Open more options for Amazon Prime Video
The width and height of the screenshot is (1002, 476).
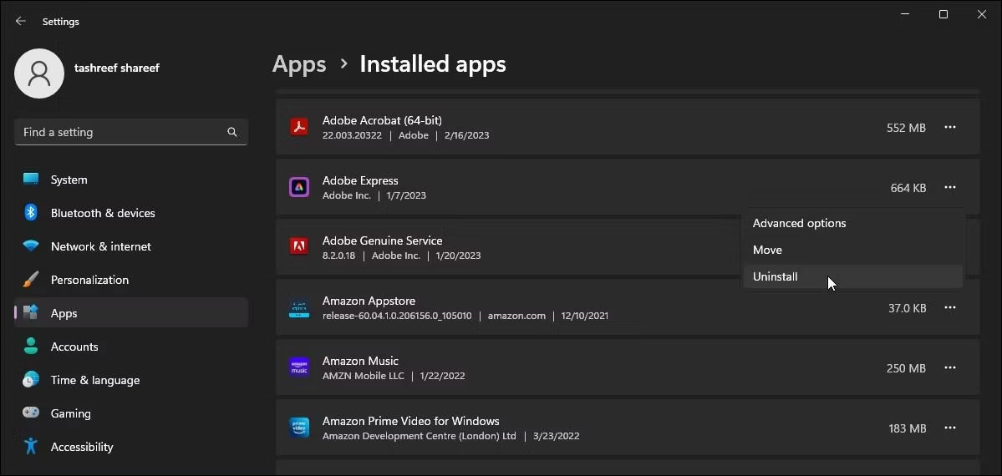950,428
